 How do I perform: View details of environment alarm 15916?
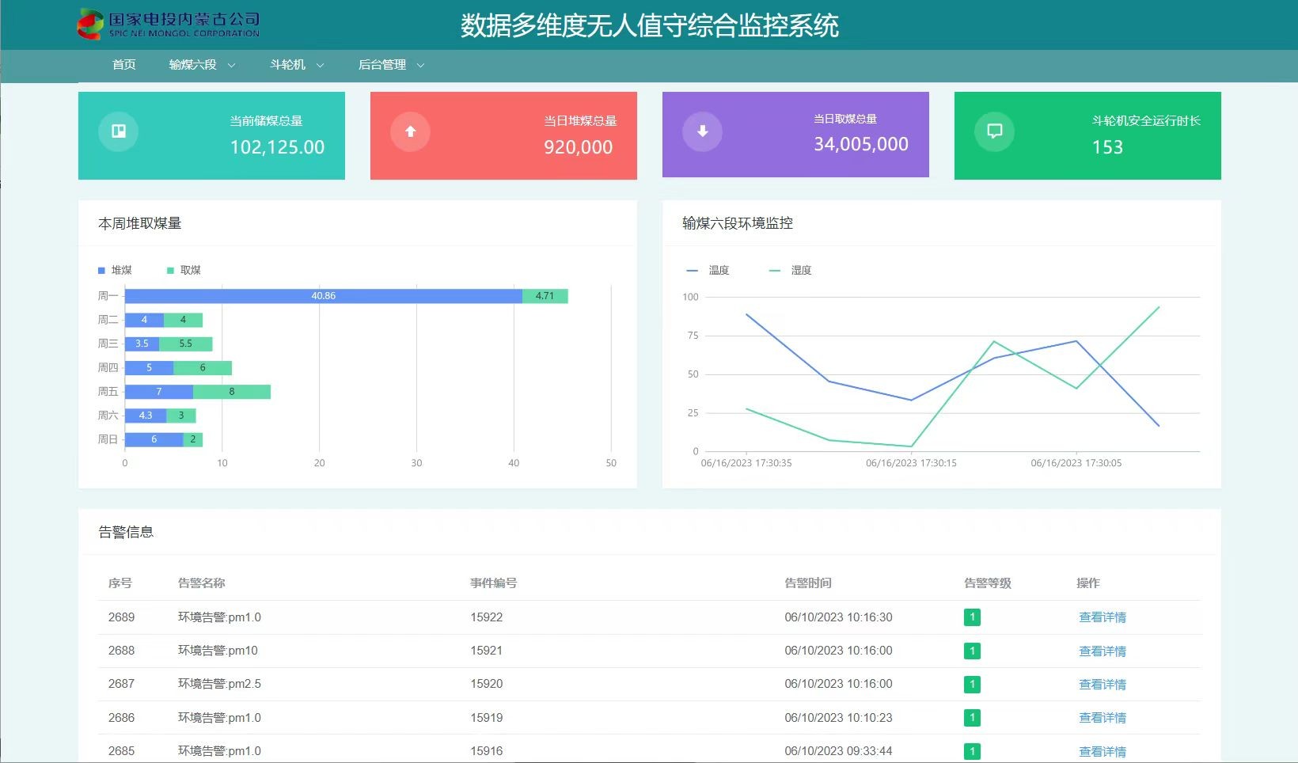click(1102, 750)
